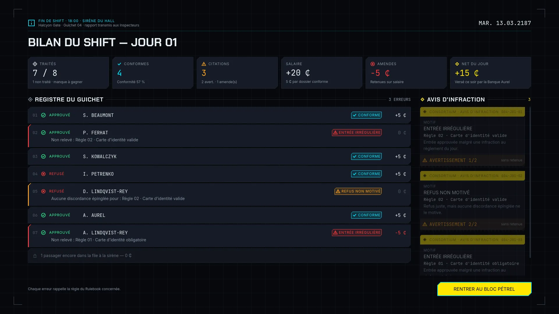Click the +20 ₵ salary value
This screenshot has height=314, width=559.
point(298,73)
